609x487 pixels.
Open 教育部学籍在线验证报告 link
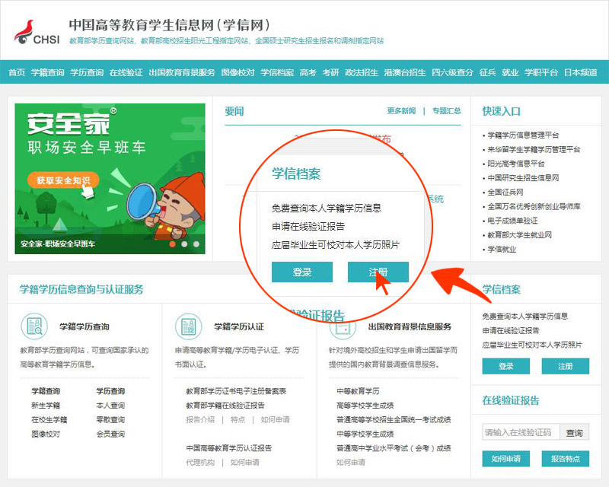(225, 406)
